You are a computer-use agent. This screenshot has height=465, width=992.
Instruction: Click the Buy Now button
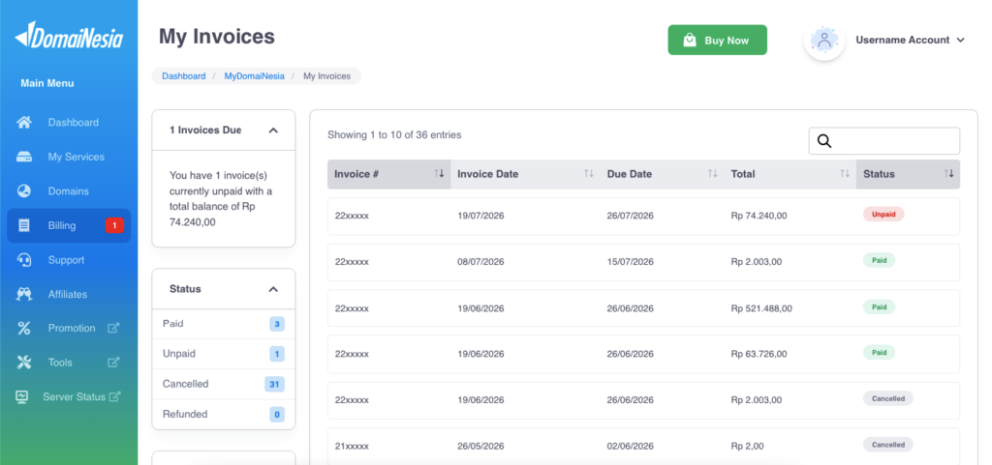(x=718, y=40)
